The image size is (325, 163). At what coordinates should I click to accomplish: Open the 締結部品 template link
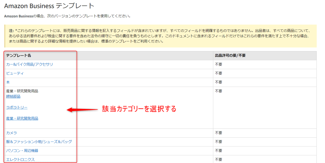pyautogui.click(x=13, y=96)
